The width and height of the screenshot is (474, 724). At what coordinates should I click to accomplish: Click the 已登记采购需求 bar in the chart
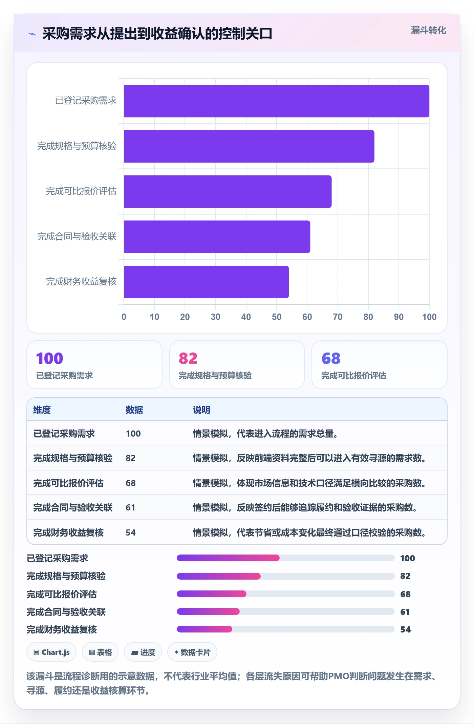pyautogui.click(x=277, y=101)
